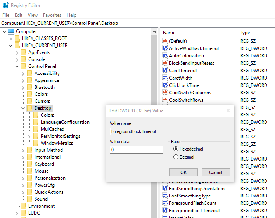The height and width of the screenshot is (218, 275).
Task: Click the Control Panel folder icon
Action: [23, 66]
